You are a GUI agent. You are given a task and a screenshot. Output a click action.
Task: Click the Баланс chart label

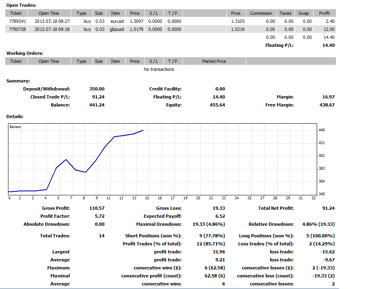pos(16,127)
